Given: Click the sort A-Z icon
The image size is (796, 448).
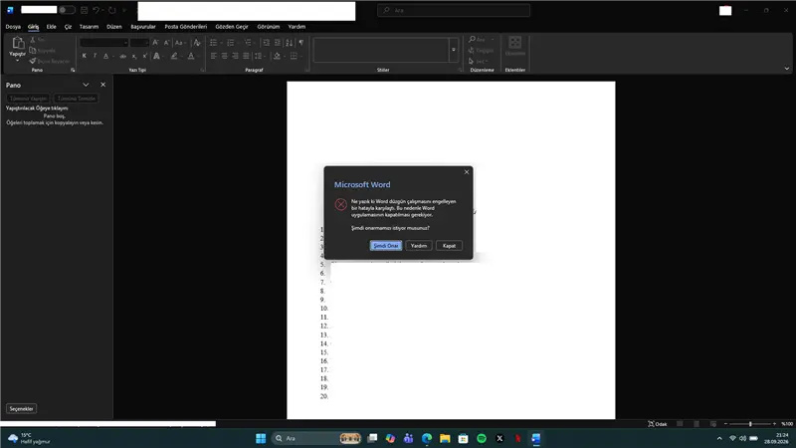Looking at the screenshot, I should click(290, 43).
